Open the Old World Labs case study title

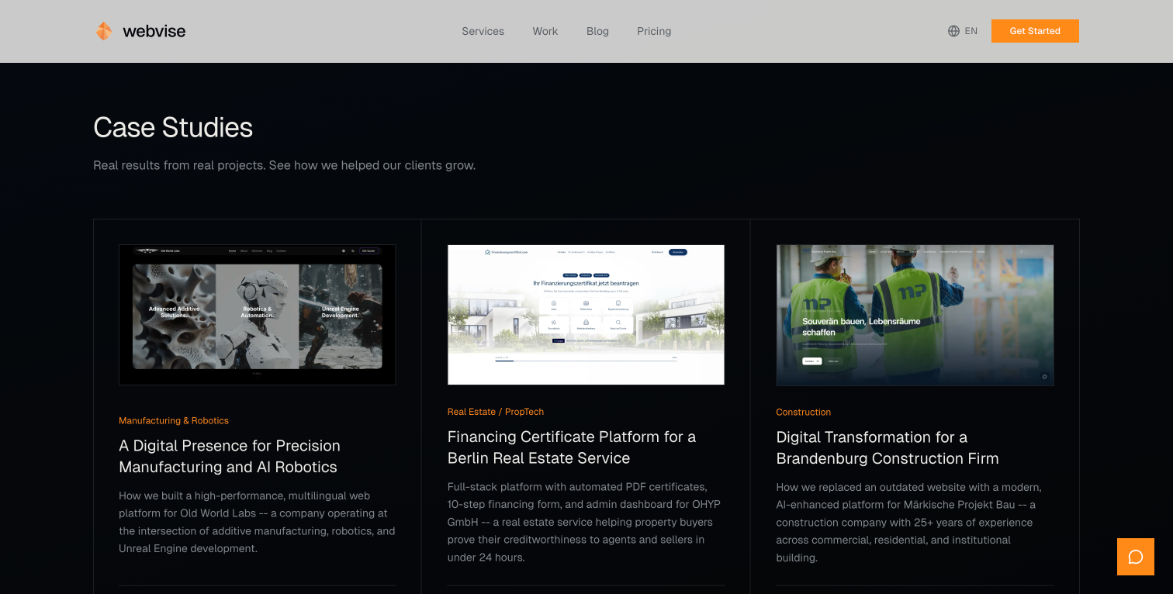point(229,456)
